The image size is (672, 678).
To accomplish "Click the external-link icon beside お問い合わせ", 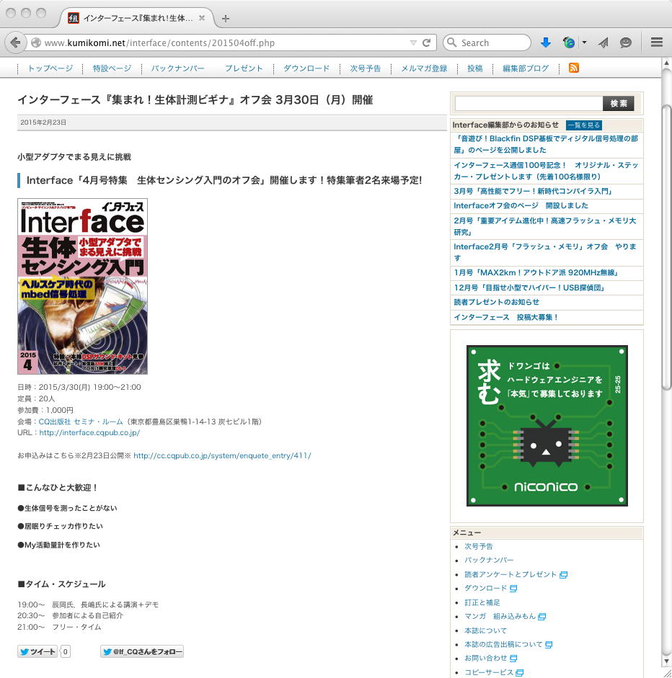I will tap(513, 658).
